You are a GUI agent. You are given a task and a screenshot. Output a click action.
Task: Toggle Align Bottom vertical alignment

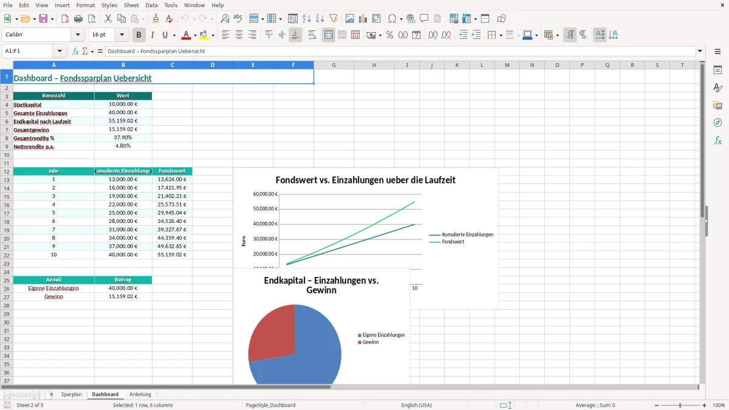pyautogui.click(x=295, y=35)
